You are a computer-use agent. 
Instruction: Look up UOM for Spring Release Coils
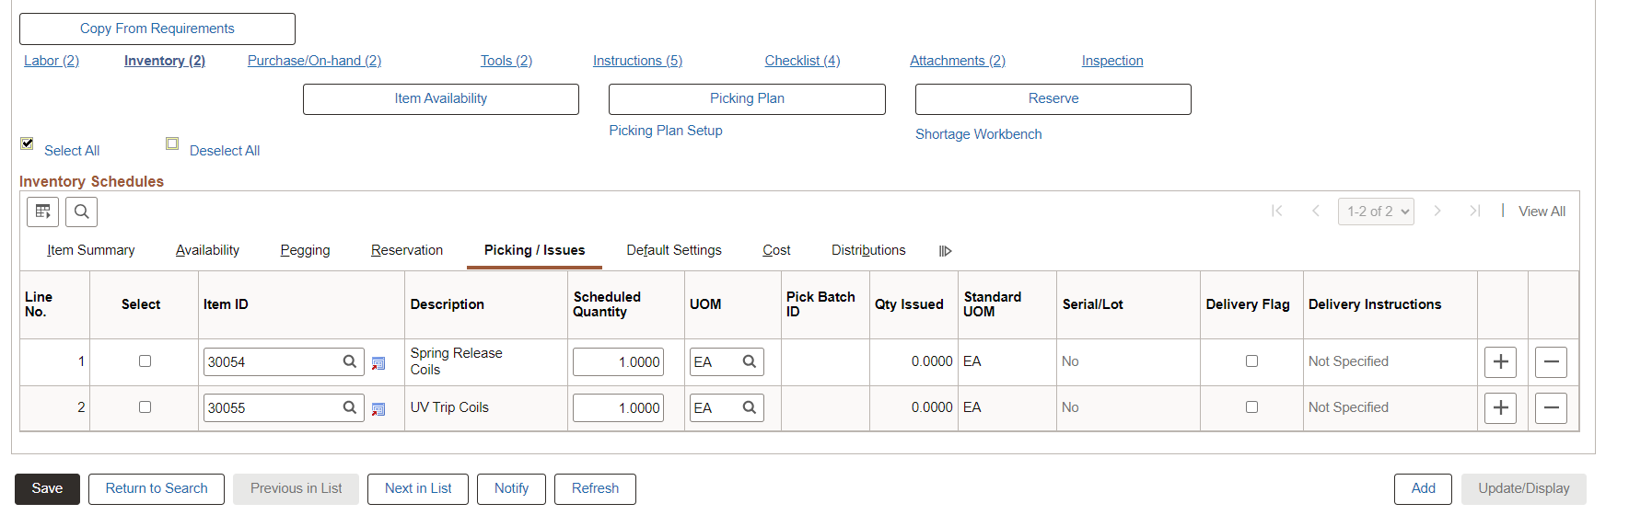coord(750,361)
